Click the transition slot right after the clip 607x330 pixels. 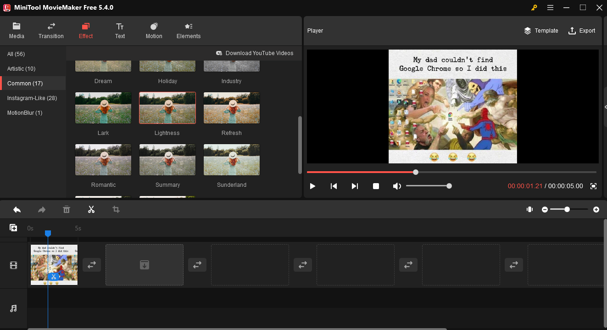point(92,265)
